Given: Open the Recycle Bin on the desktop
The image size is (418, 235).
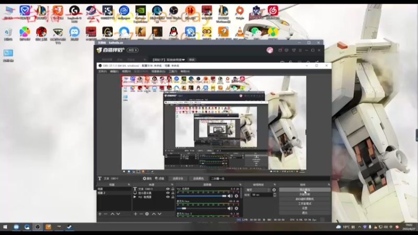Looking at the screenshot, I should click(x=8, y=32).
